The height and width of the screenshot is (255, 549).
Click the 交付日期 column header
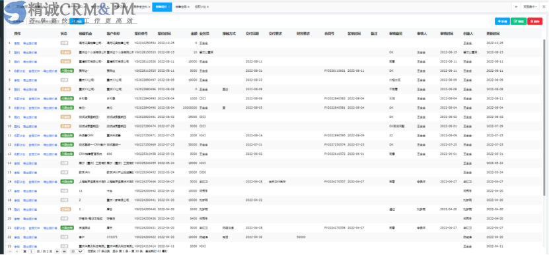[252, 34]
